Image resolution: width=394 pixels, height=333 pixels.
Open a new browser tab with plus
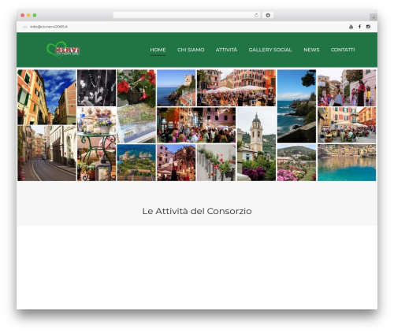pyautogui.click(x=374, y=17)
